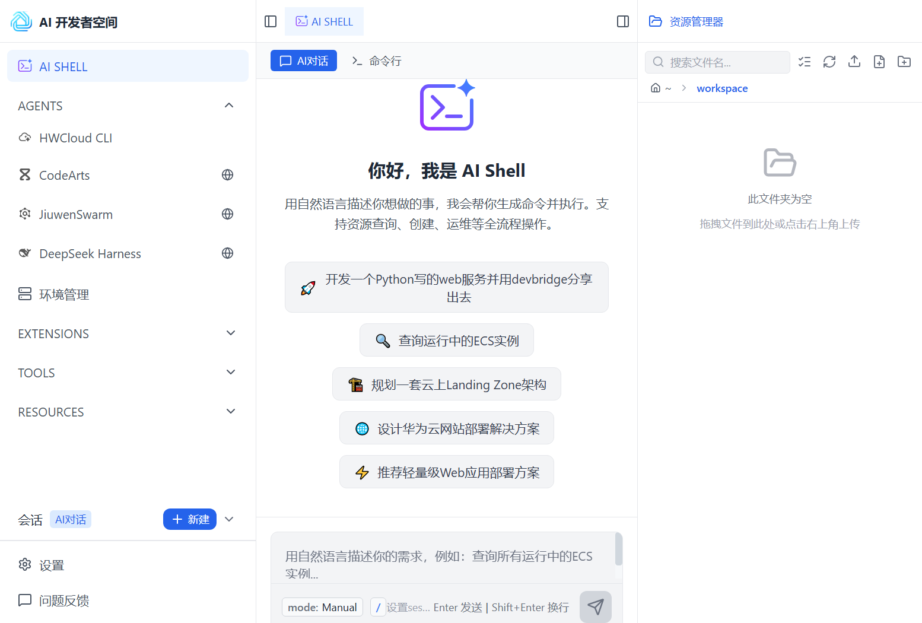This screenshot has height=623, width=922.
Task: Click the AI对话 session tag
Action: pos(71,519)
